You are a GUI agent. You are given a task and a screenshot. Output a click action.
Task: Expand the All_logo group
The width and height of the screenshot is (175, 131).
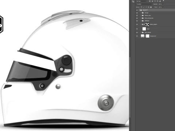click(141, 13)
